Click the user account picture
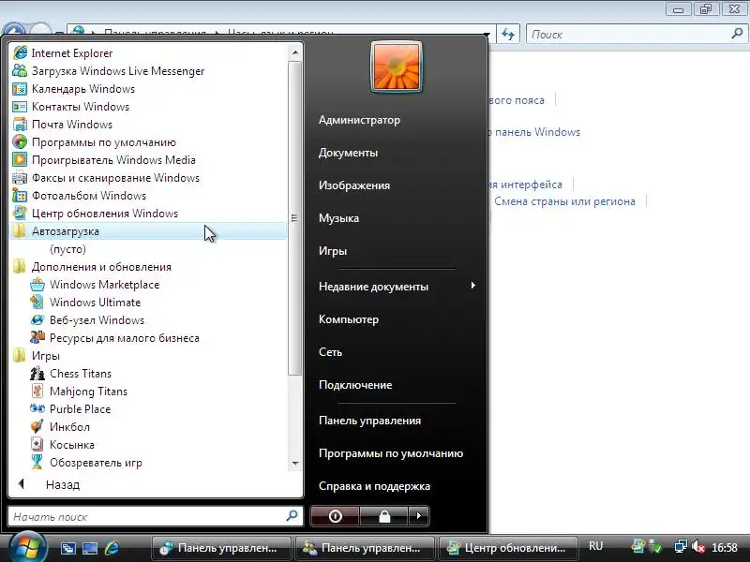 tap(396, 67)
